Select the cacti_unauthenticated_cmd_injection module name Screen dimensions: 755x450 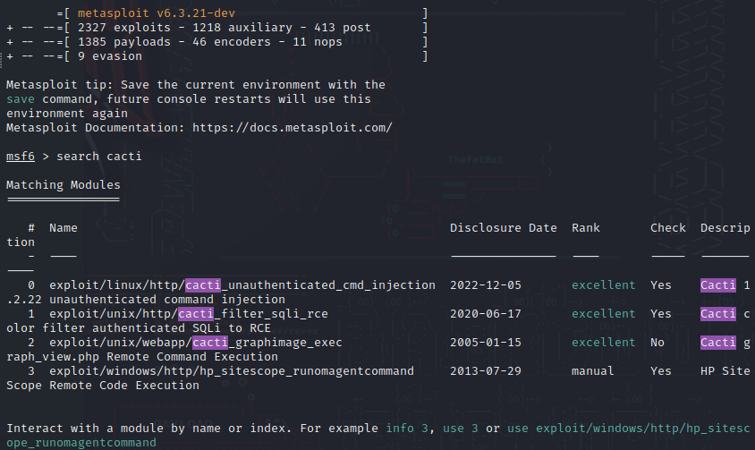(x=242, y=285)
